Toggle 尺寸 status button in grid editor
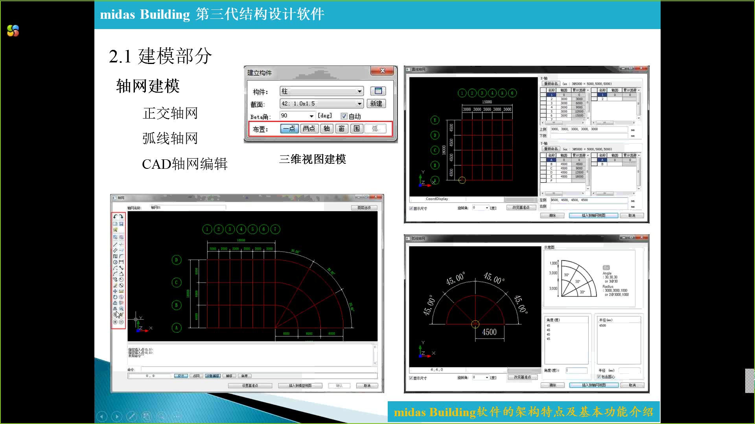 (x=180, y=376)
